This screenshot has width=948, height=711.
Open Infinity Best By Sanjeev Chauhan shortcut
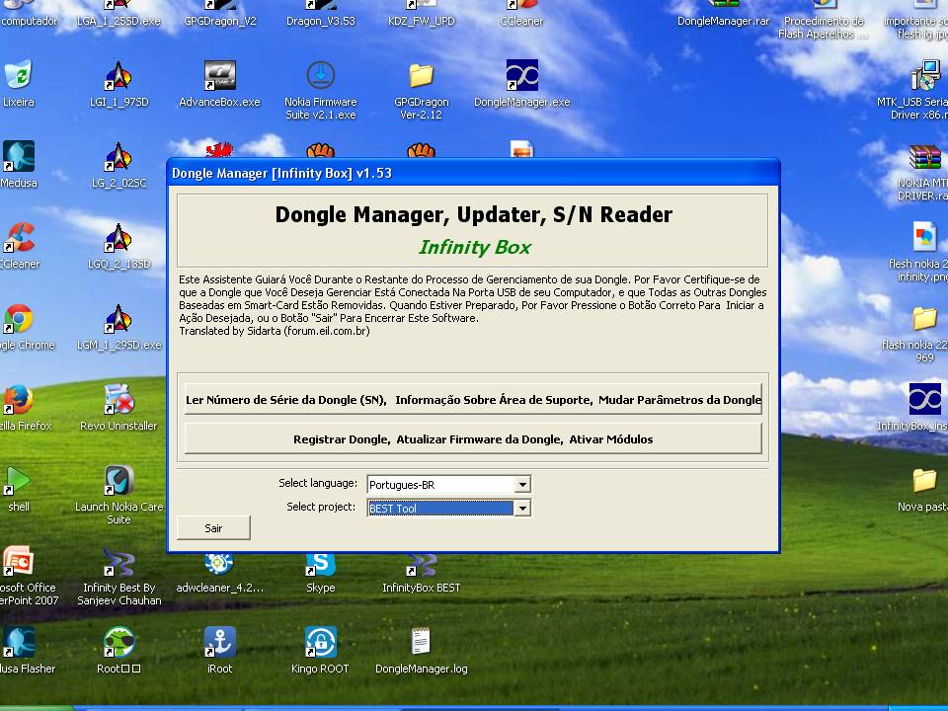[x=118, y=562]
